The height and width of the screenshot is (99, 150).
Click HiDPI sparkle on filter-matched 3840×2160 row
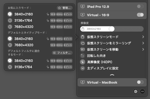tap(48, 61)
